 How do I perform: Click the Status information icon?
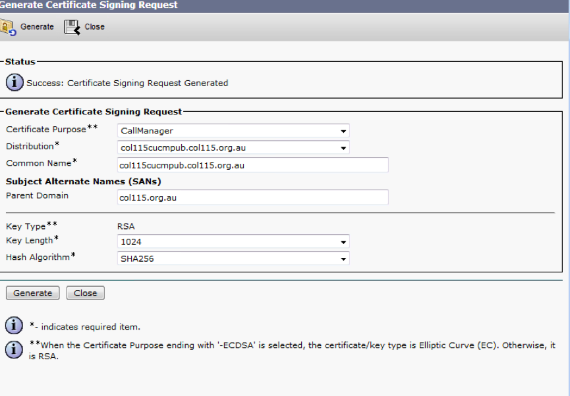click(x=14, y=83)
